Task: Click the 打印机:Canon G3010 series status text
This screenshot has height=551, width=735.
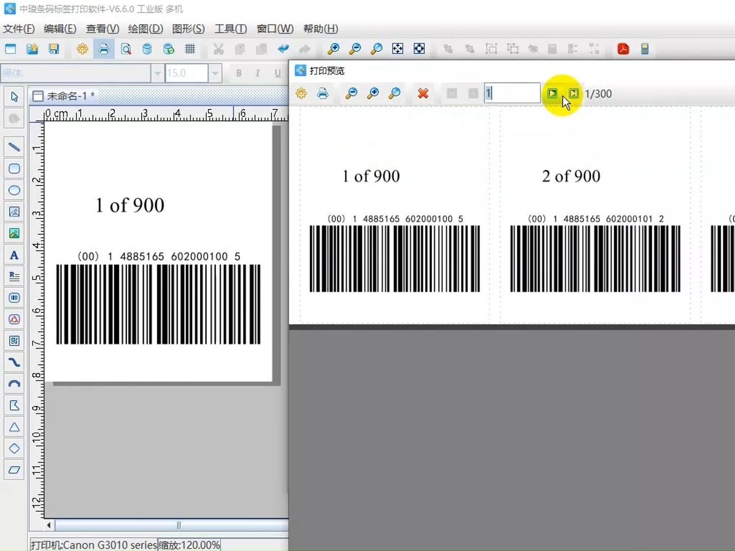Action: 94,545
